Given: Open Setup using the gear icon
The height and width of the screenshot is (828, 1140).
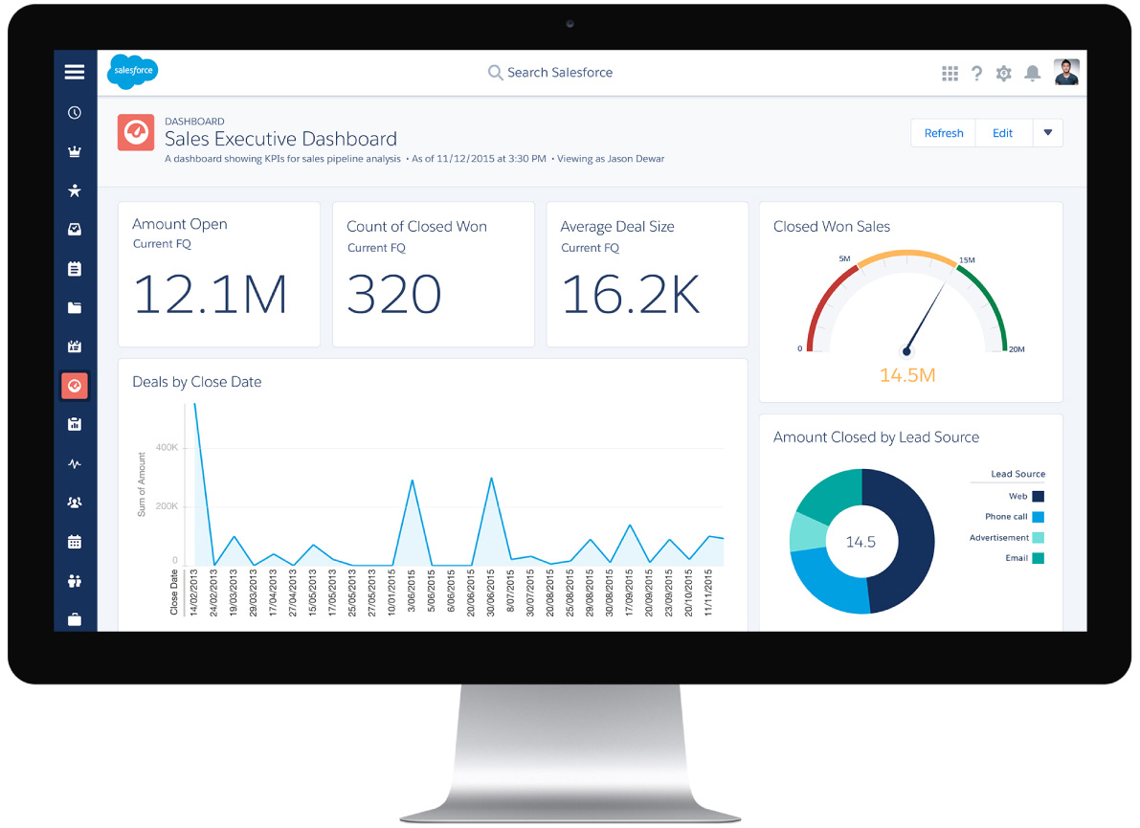Looking at the screenshot, I should [1003, 73].
